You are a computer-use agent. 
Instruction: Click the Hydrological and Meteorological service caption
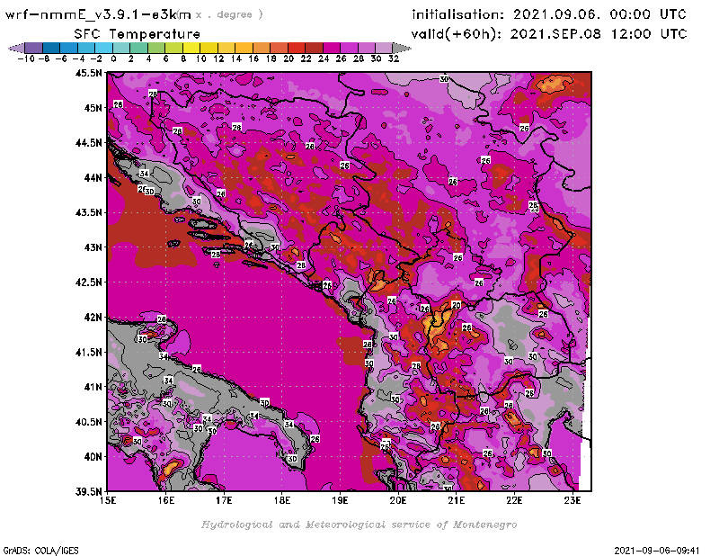pyautogui.click(x=358, y=525)
